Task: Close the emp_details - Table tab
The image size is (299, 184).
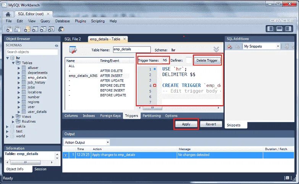Action: [x=124, y=39]
